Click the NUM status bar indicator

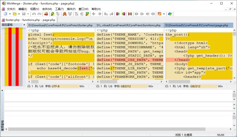click(220, 135)
